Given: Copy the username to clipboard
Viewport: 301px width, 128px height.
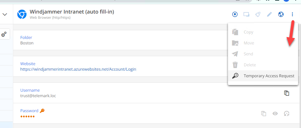Looking at the screenshot, I should pyautogui.click(x=287, y=93).
